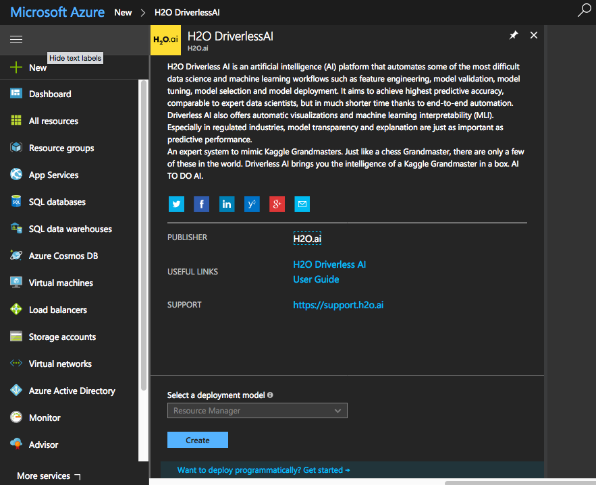Go to New via the breadcrumb

point(122,11)
